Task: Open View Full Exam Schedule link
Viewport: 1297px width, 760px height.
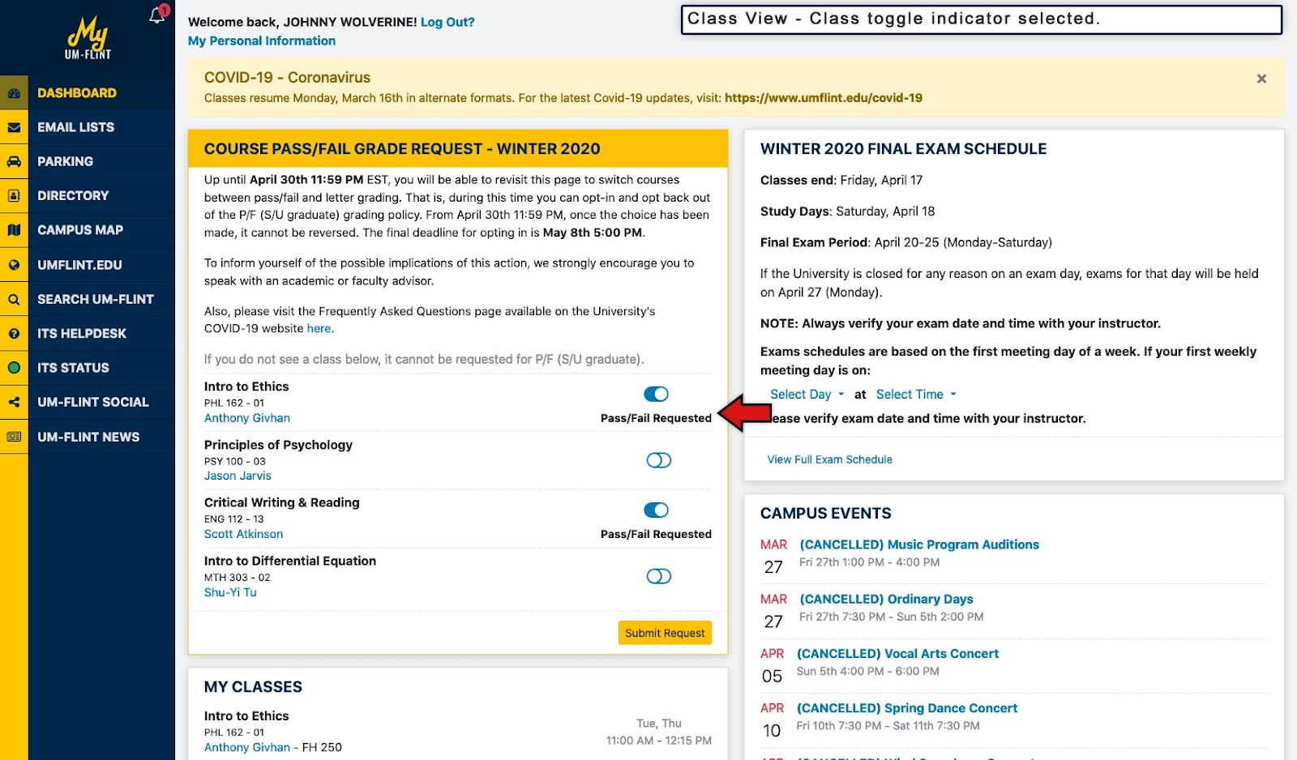Action: (x=830, y=459)
